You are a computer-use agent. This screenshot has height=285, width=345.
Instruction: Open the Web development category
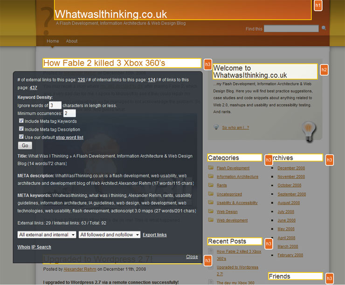pos(232,220)
